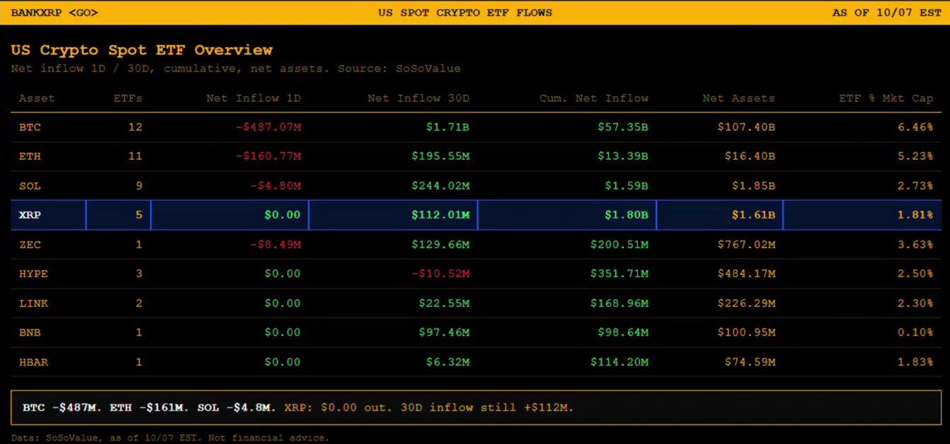This screenshot has height=444, width=950.
Task: Click LINK 30D inflow value $22.55M
Action: click(x=444, y=303)
